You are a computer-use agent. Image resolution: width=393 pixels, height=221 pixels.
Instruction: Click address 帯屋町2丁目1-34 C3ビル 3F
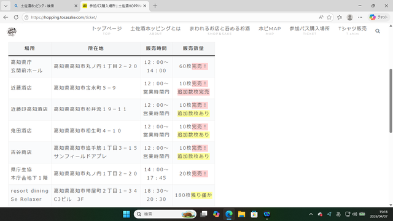coord(96,195)
